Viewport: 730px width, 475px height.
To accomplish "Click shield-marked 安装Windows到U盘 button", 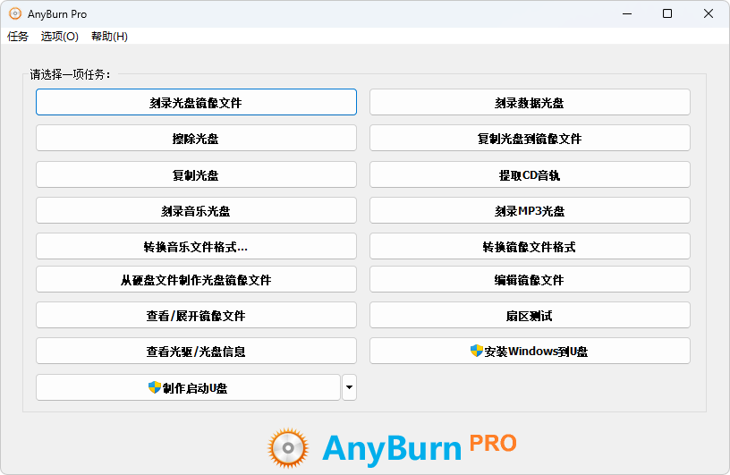I will tap(530, 351).
